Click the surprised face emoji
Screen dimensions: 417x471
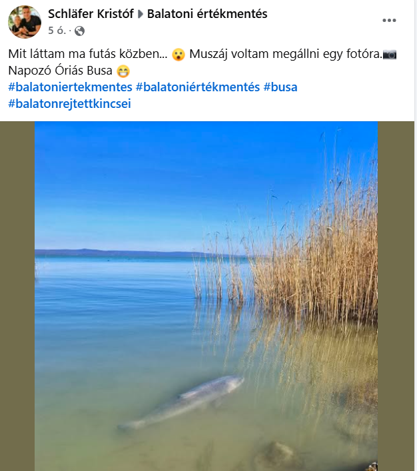[179, 55]
